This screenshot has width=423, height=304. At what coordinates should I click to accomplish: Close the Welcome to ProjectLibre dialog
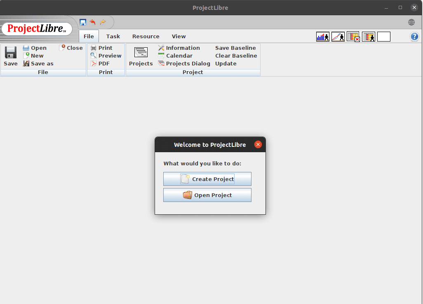[x=258, y=144]
